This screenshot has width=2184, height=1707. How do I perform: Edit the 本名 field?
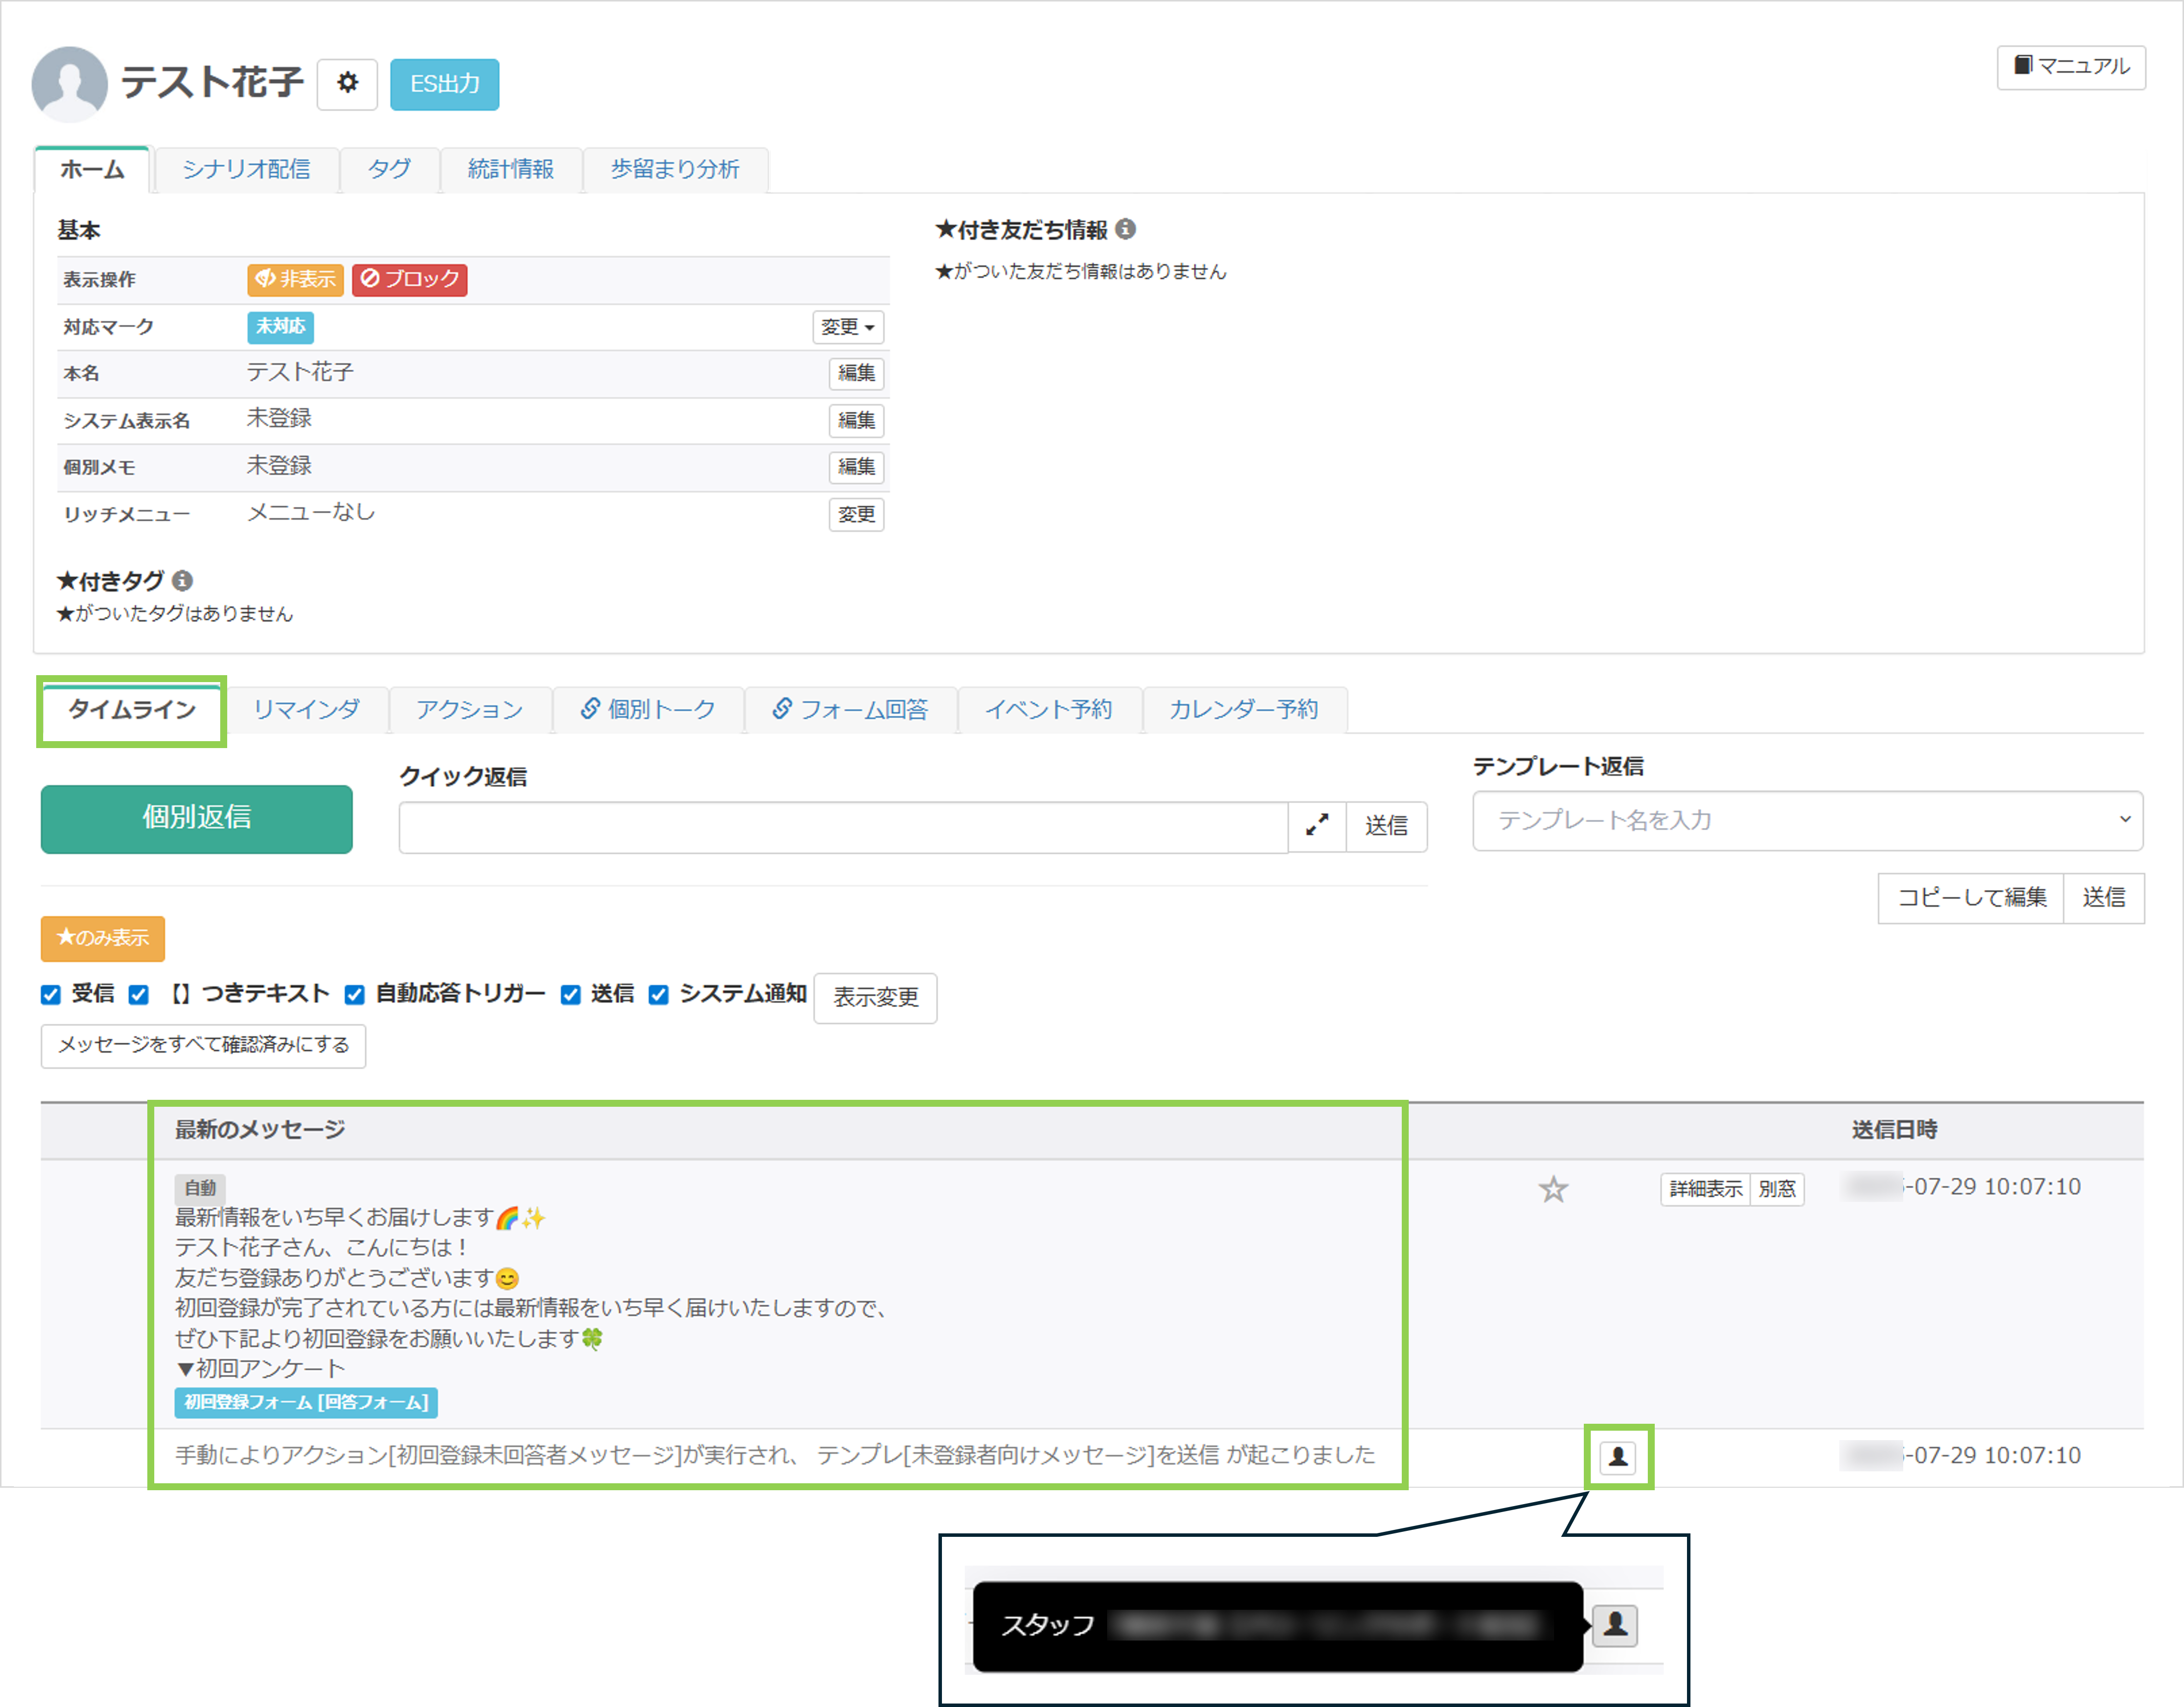click(856, 373)
